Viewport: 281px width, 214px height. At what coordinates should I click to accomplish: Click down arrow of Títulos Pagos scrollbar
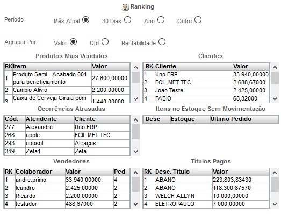275,204
